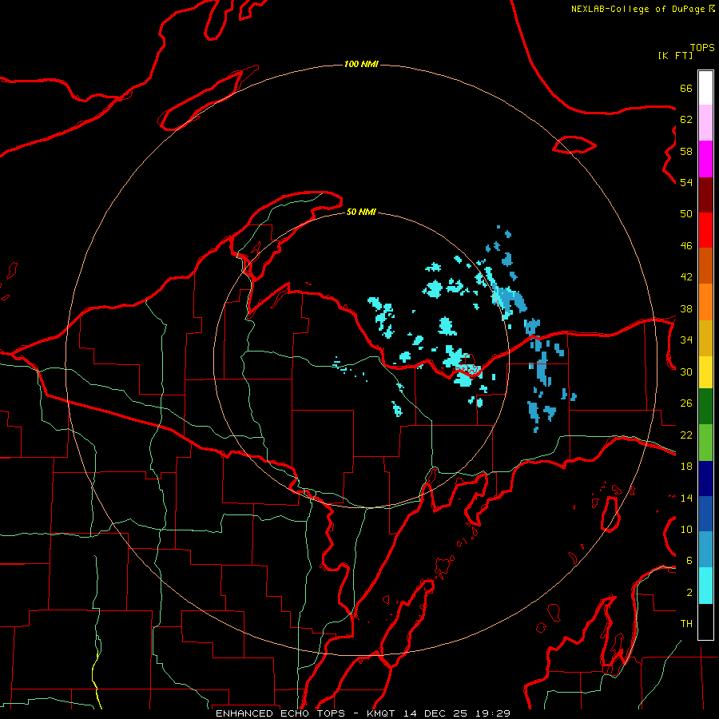Click the dark red 50-54 kft legend swatch

705,194
